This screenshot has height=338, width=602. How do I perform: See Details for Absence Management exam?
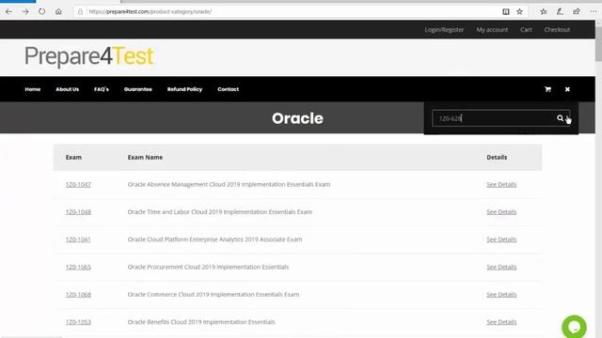pyautogui.click(x=501, y=184)
